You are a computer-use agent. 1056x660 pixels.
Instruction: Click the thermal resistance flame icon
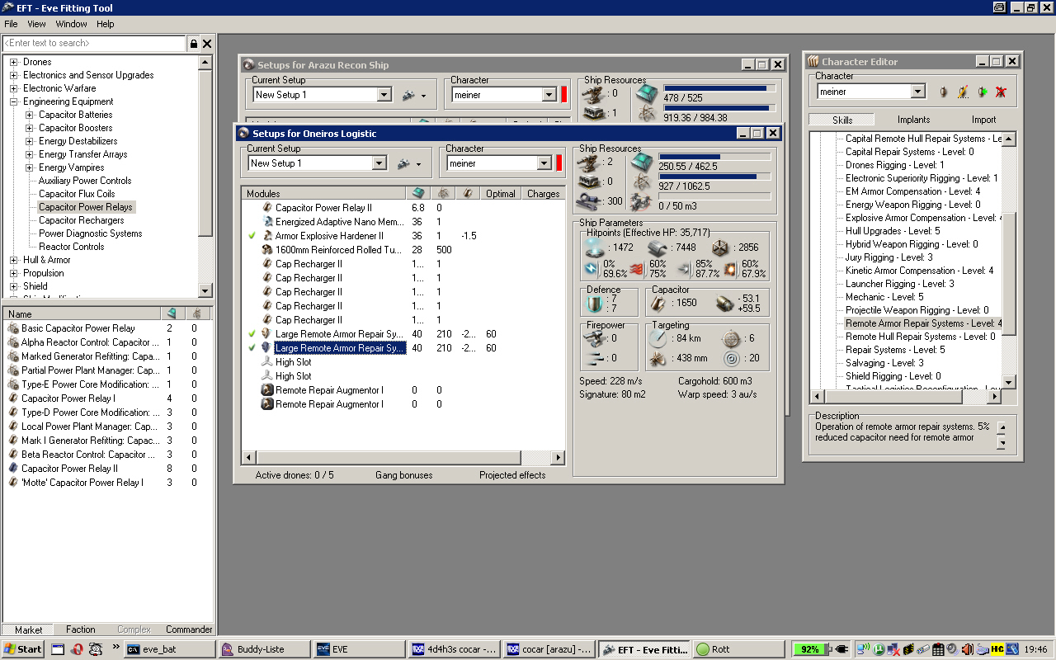636,268
